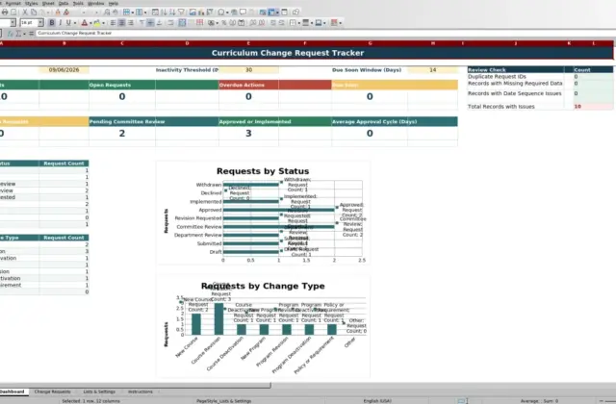Switch to Lists & Settings sheet tab
Viewport: 616px width, 404px height.
99,391
